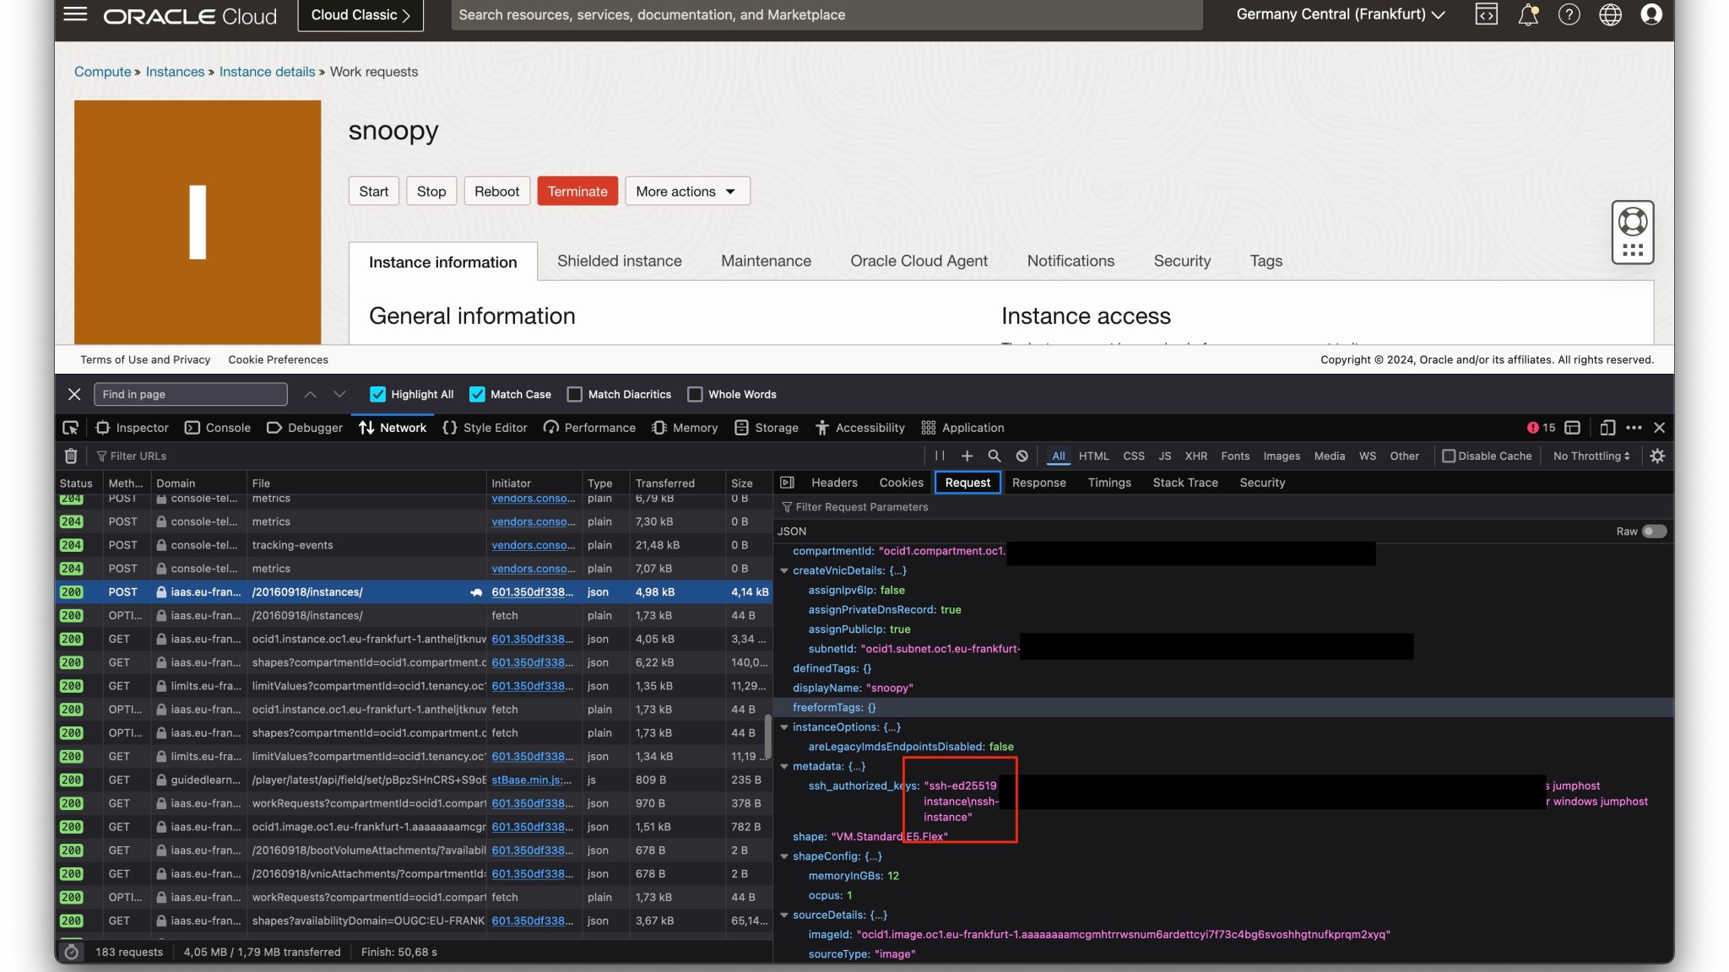Collapse the shapeConfig node
The width and height of the screenshot is (1729, 972).
[784, 856]
